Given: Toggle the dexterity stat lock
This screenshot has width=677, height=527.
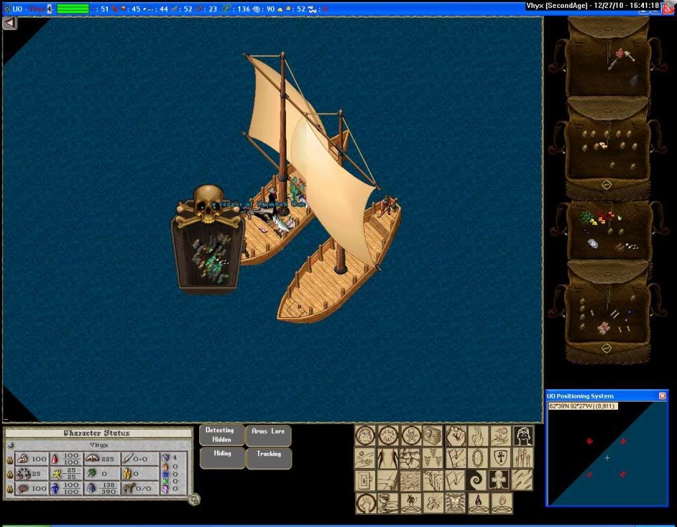Looking at the screenshot, I should [x=10, y=474].
